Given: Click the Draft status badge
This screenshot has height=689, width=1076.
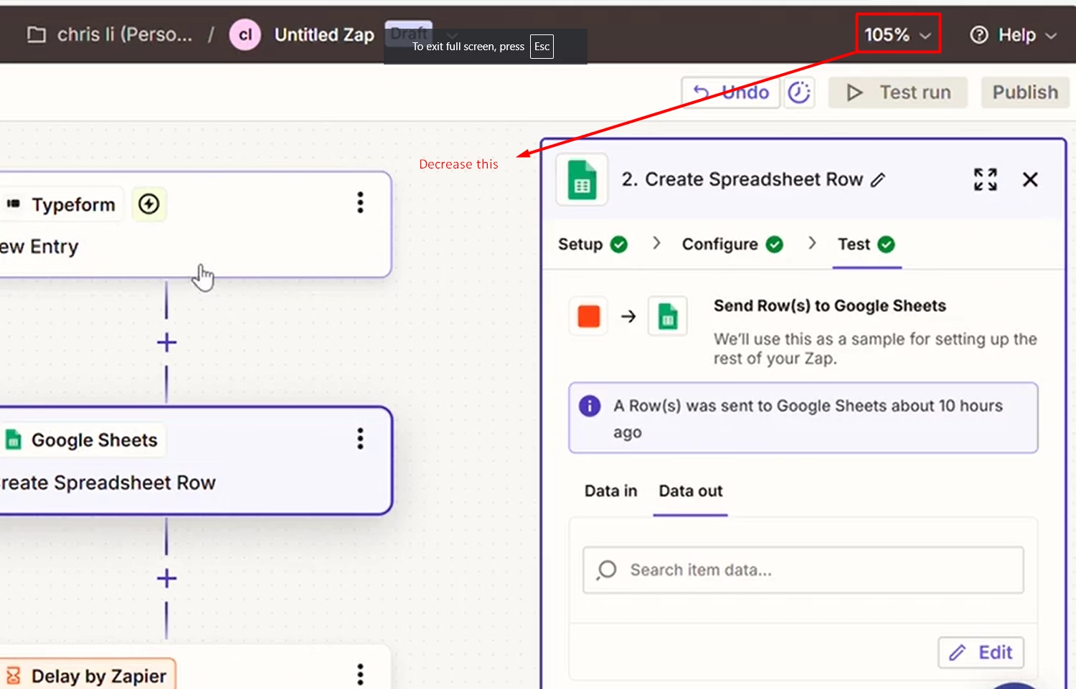Looking at the screenshot, I should [408, 33].
